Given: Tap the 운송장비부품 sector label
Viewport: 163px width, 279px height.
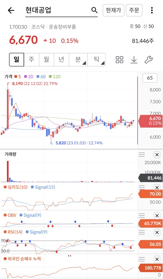Looking at the screenshot, I should coord(62,27).
